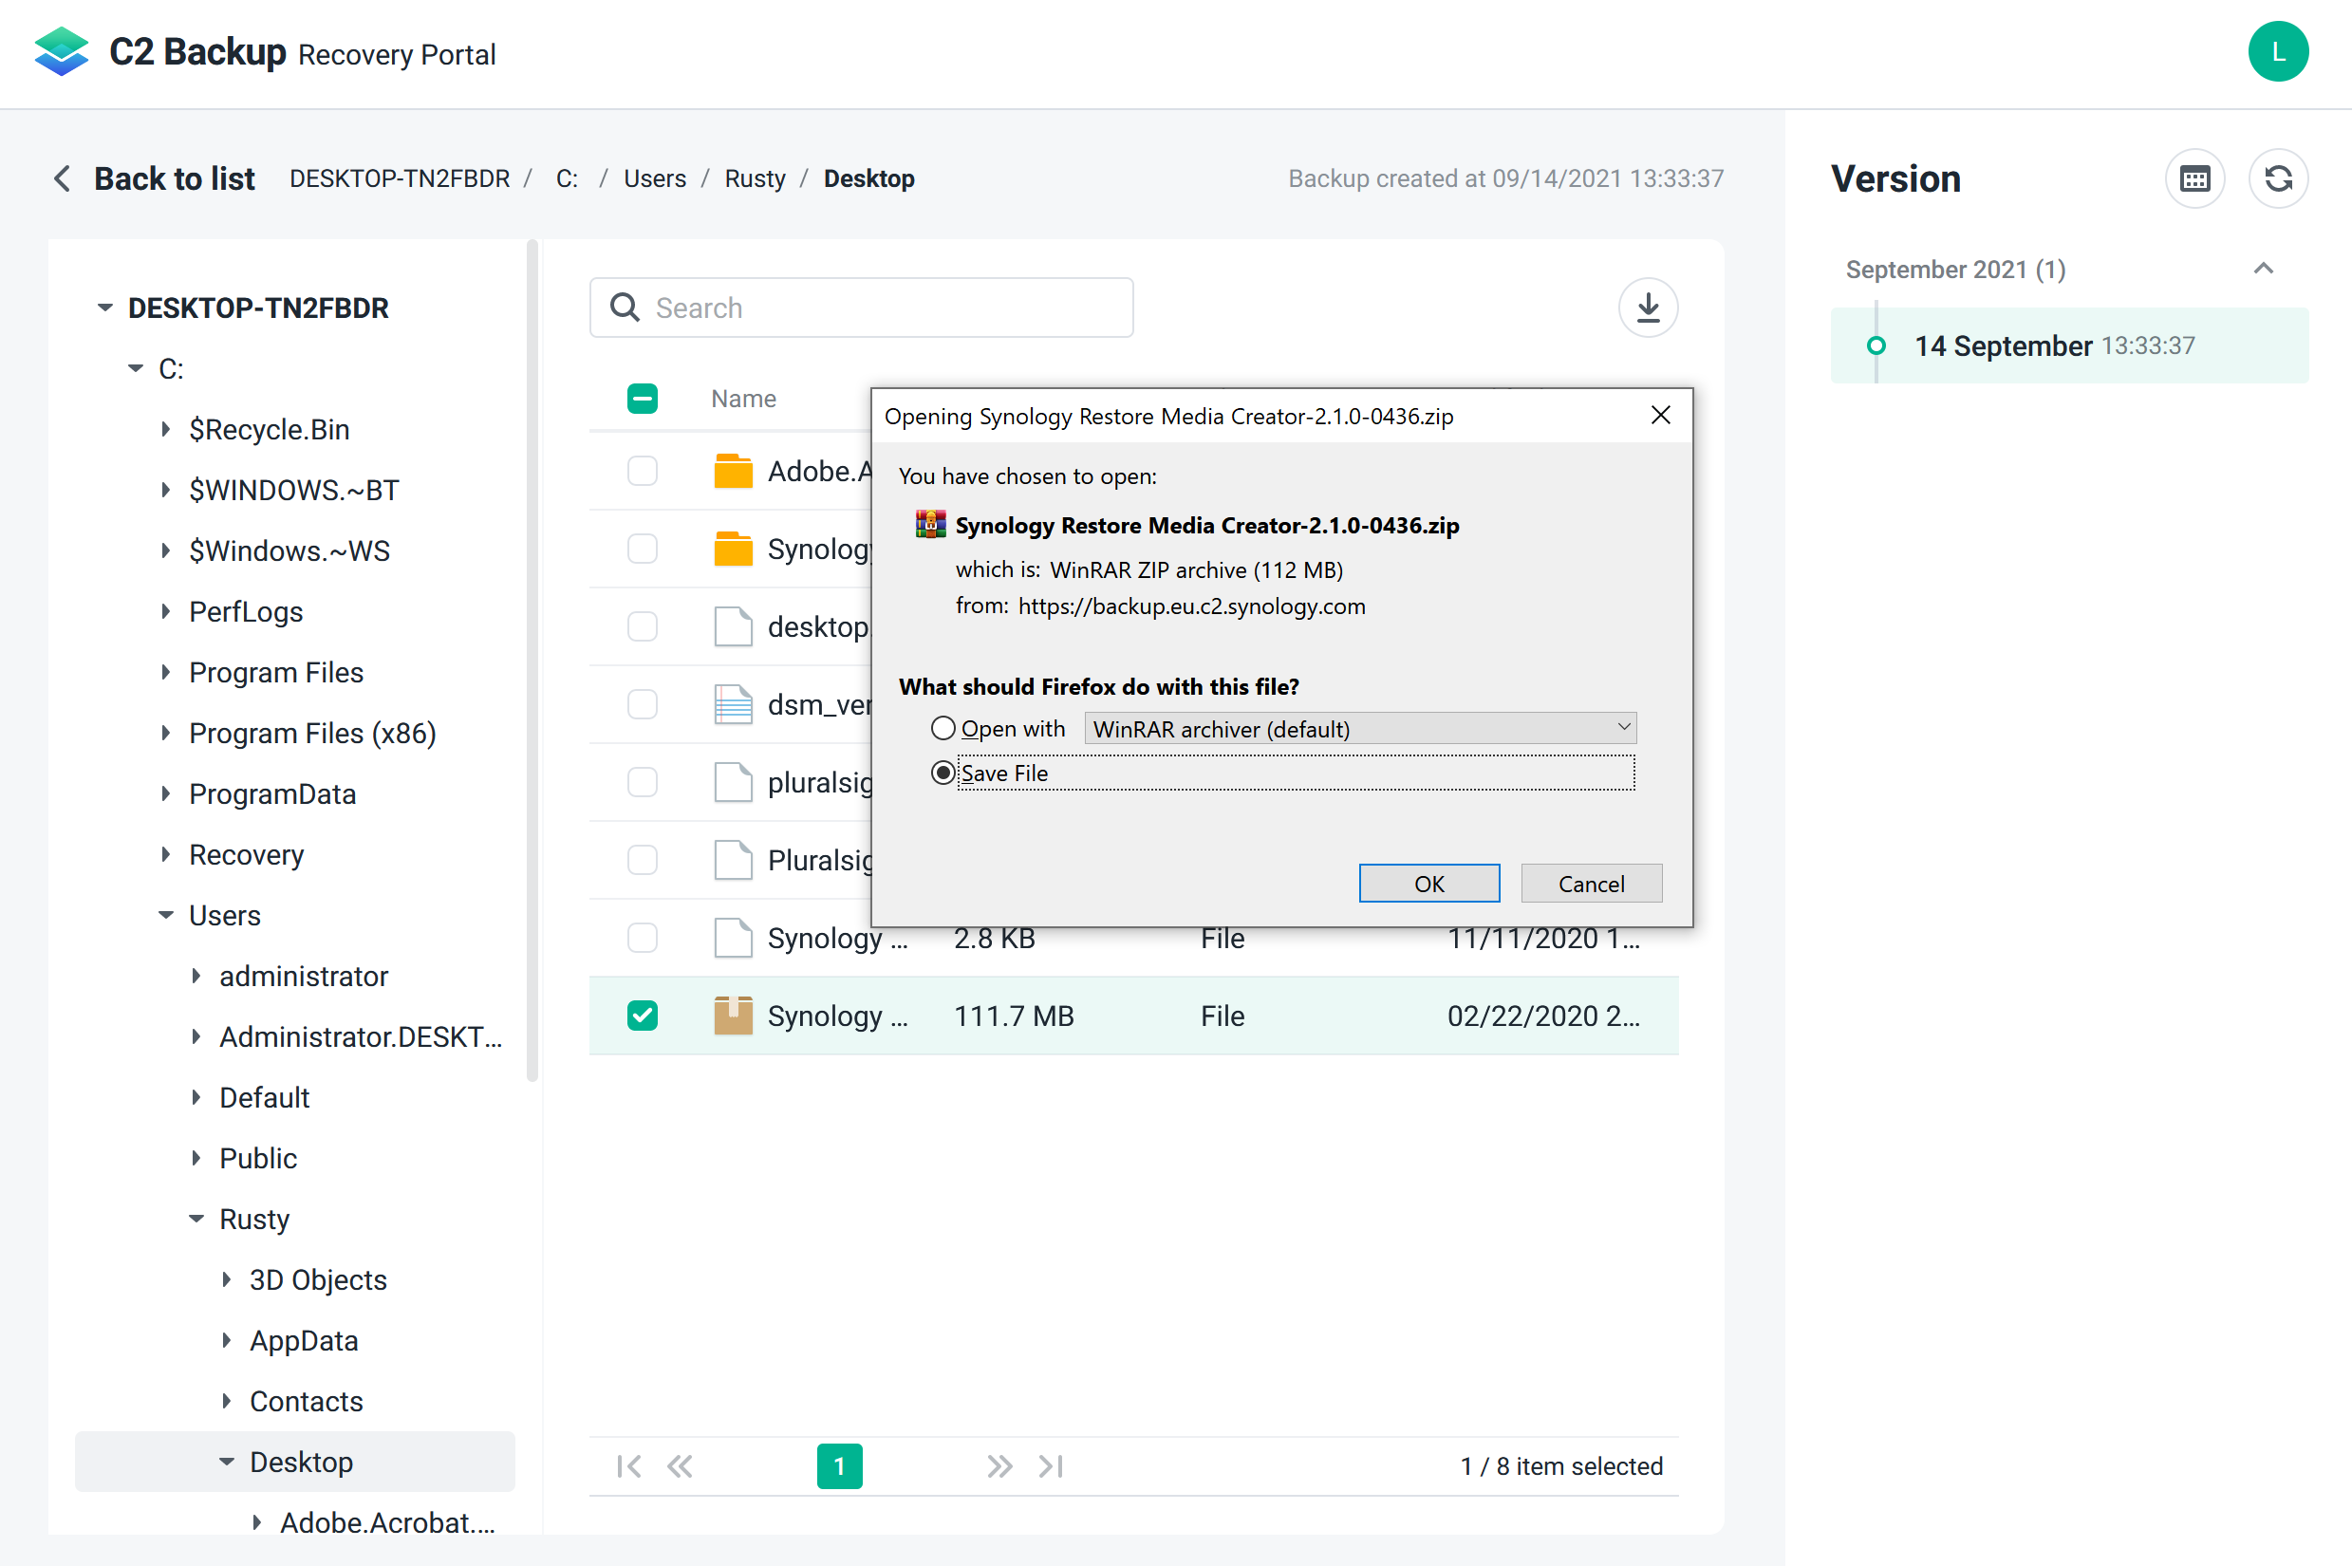Navigate to Users in breadcrumb

(x=655, y=178)
